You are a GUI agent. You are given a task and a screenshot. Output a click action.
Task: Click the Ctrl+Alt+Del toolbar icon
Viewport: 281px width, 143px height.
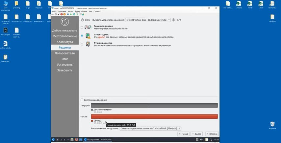[52, 14]
